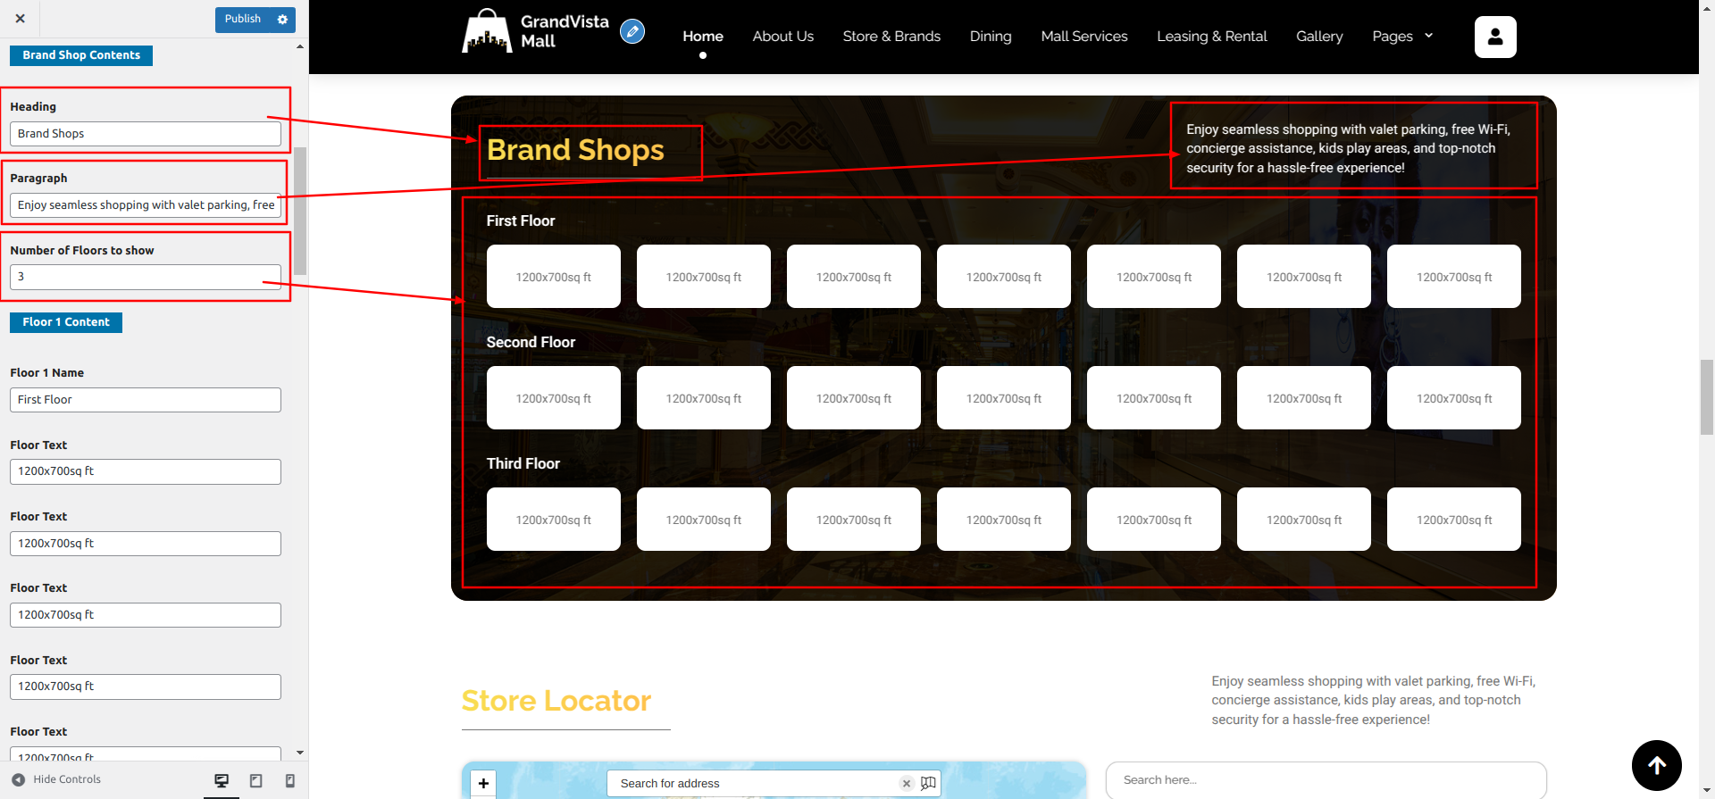Switch to mobile preview mode
This screenshot has width=1715, height=799.
(289, 781)
